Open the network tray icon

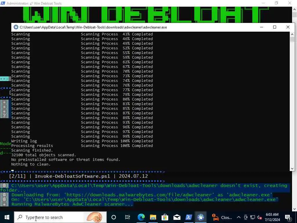(x=253, y=217)
